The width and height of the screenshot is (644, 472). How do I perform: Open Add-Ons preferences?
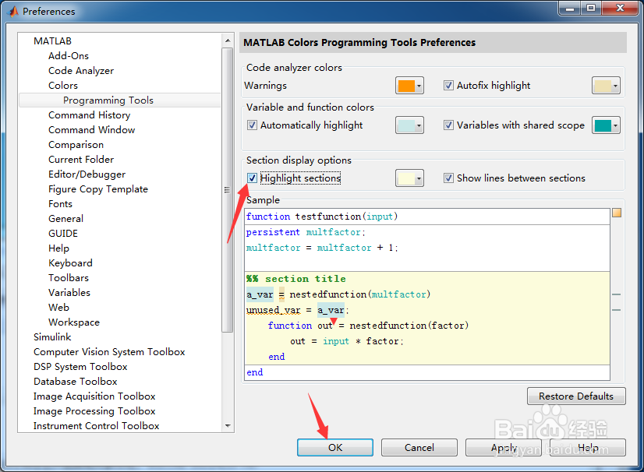tap(69, 56)
